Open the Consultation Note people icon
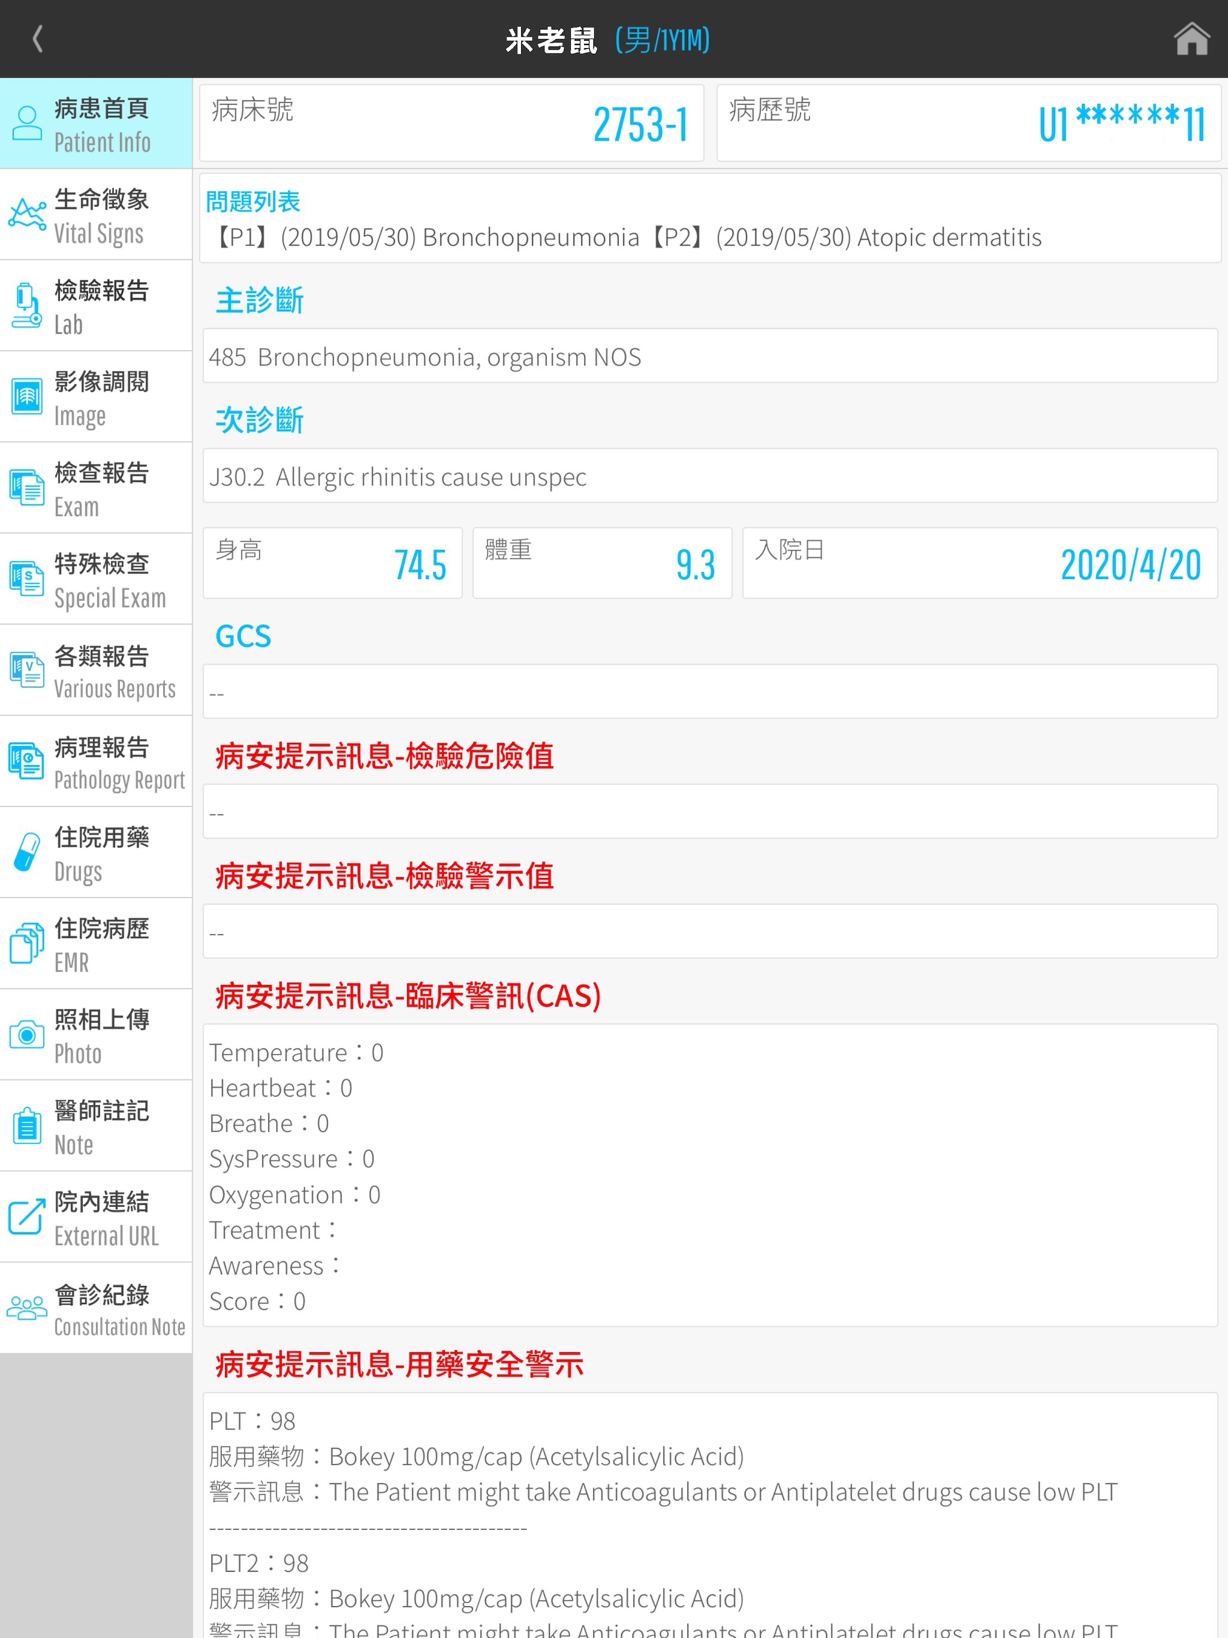The width and height of the screenshot is (1228, 1638). (x=28, y=1308)
